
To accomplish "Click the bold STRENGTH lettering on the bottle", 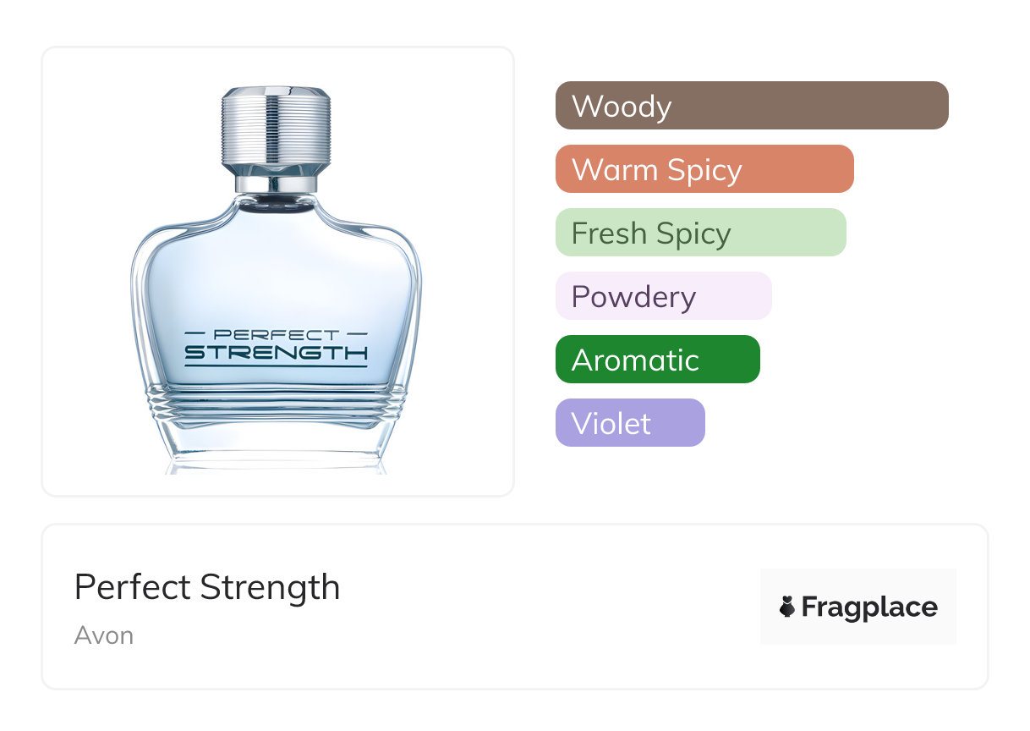I will click(276, 352).
